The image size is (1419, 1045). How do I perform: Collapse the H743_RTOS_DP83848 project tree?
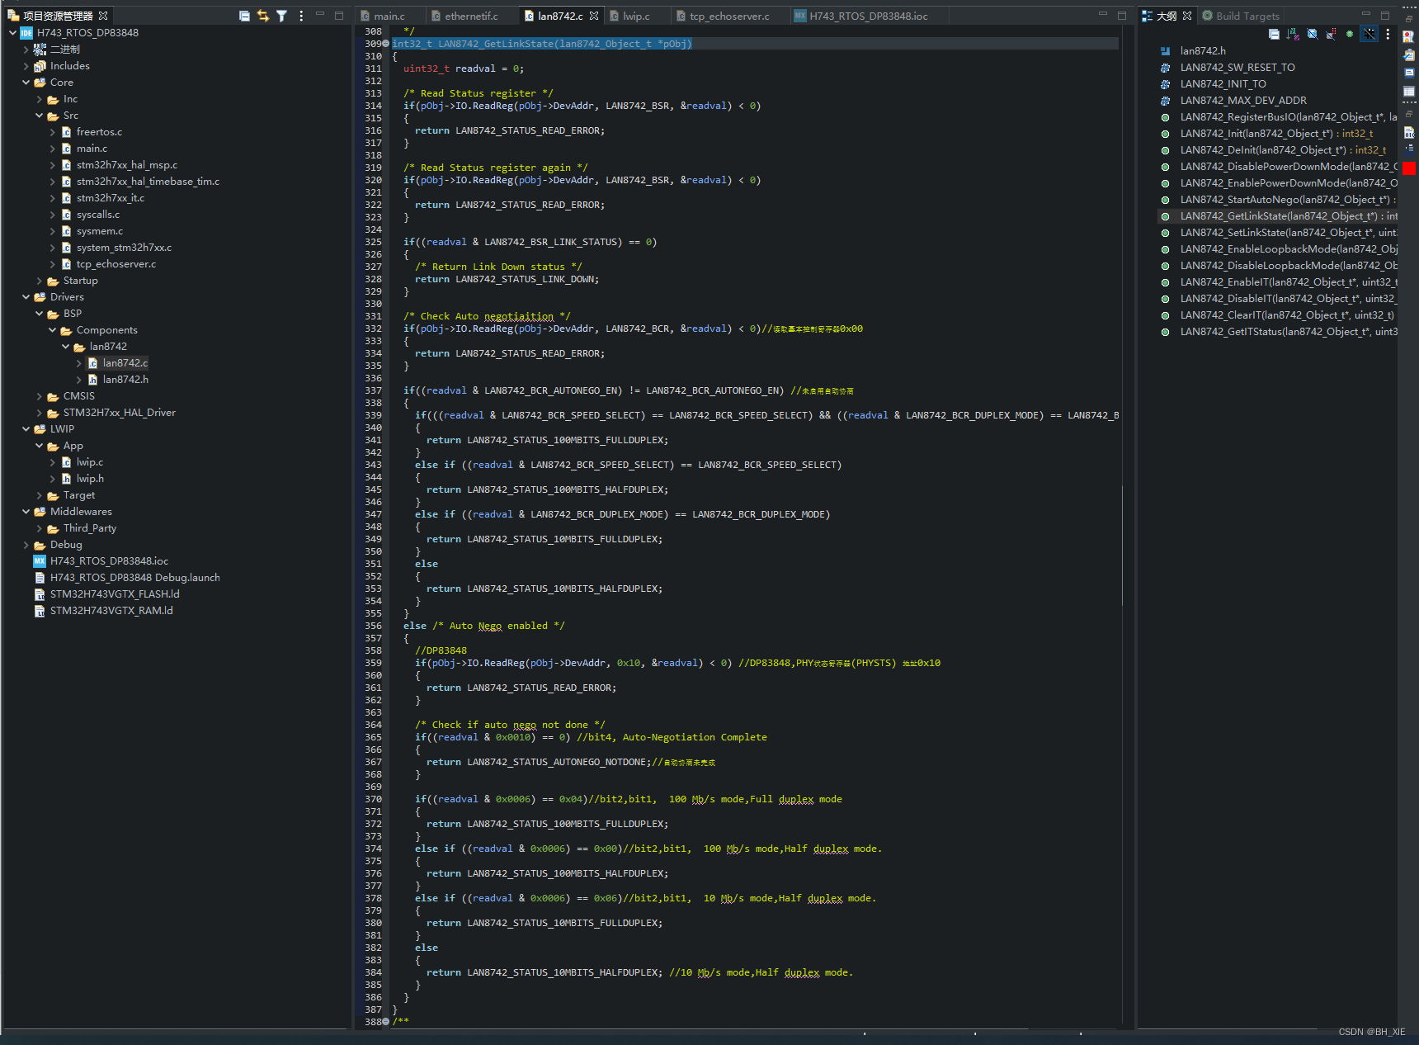pos(13,33)
